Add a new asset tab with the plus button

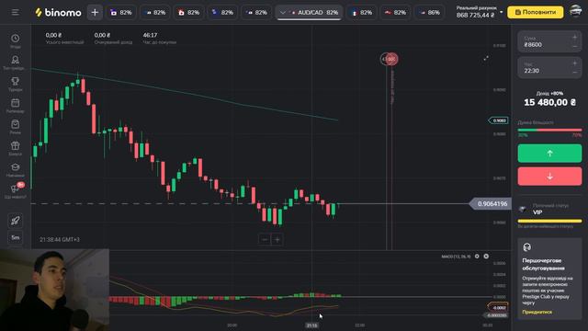tap(95, 12)
